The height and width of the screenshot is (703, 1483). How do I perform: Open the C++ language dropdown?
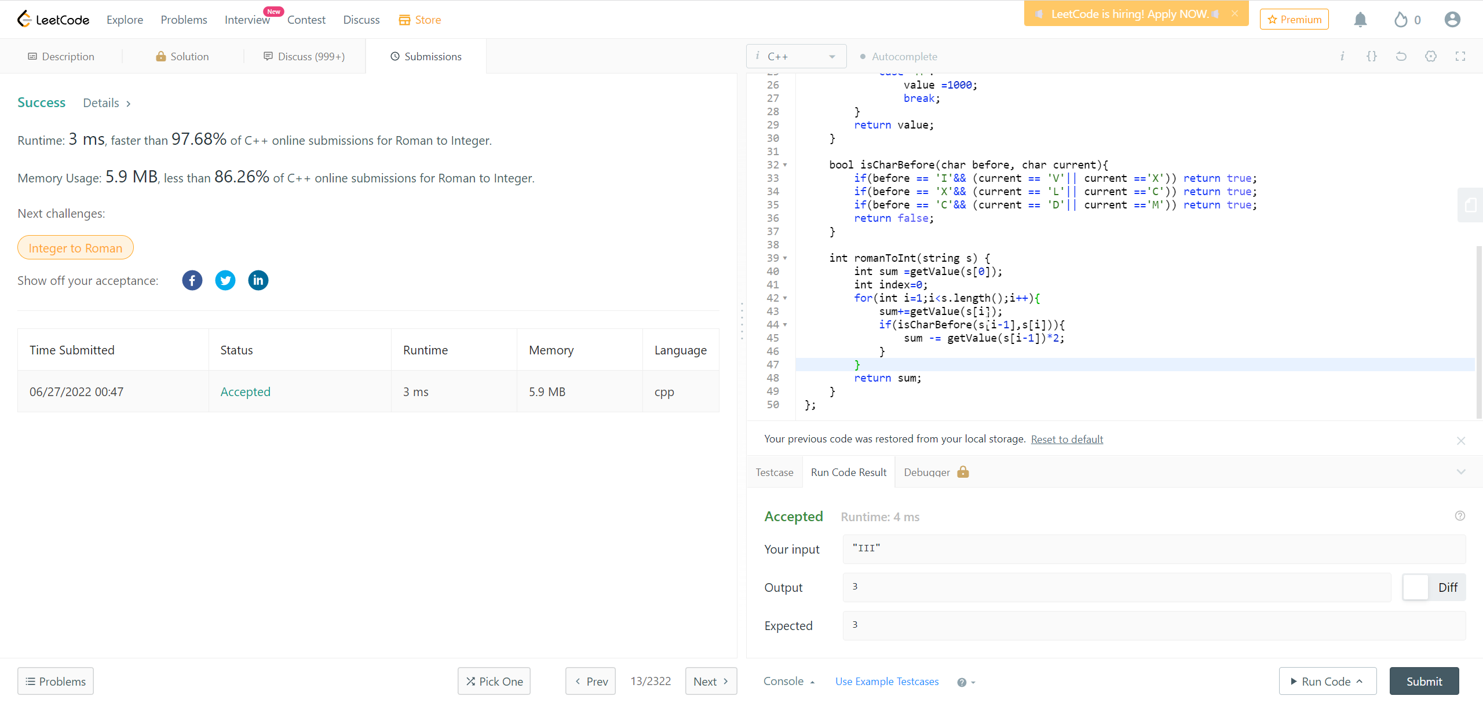797,56
